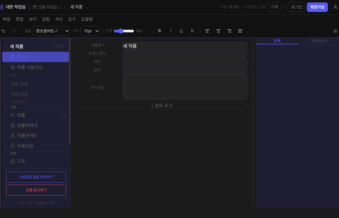Toggle underline formatting
This screenshot has height=218, width=339.
pyautogui.click(x=181, y=31)
